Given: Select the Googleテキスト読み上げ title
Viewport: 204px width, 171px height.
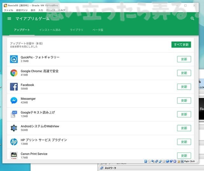Looking at the screenshot, I should click(38, 112).
